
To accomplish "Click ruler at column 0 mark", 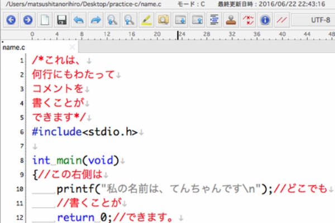I will [x=32, y=35].
